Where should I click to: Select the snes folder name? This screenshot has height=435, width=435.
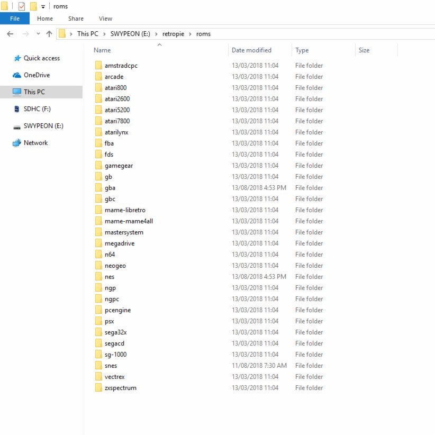111,366
